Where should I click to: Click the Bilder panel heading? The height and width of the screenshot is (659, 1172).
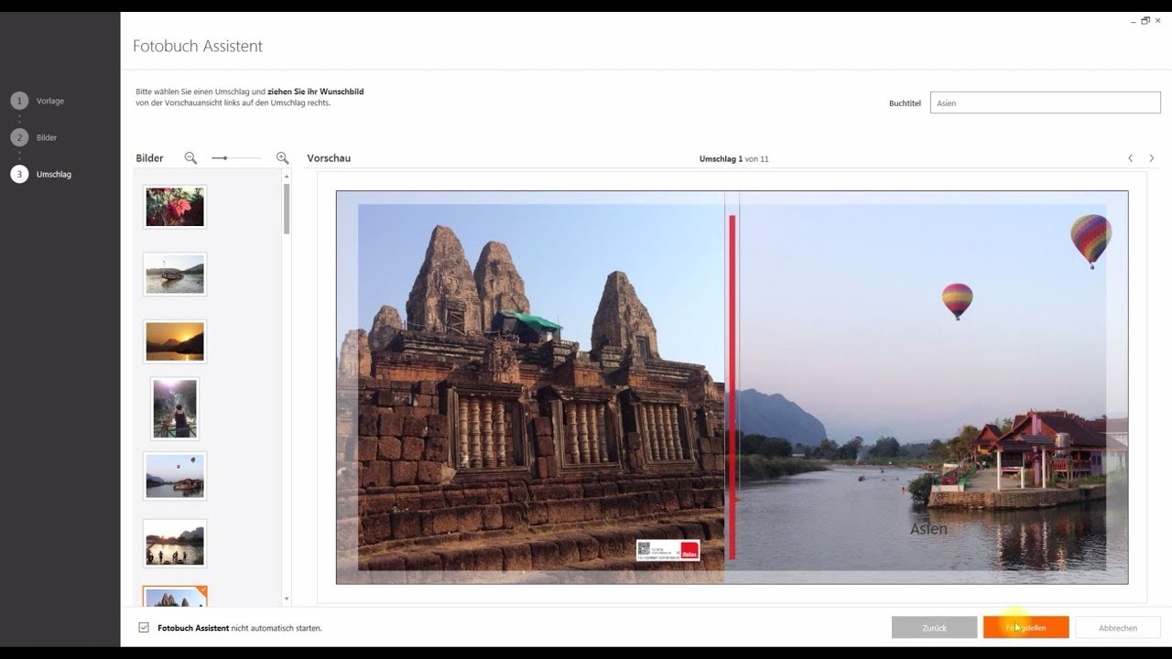[x=149, y=158]
